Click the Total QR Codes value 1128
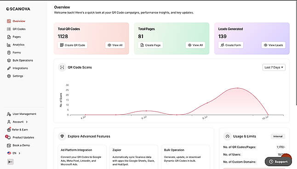The width and height of the screenshot is (297, 169). [x=63, y=36]
